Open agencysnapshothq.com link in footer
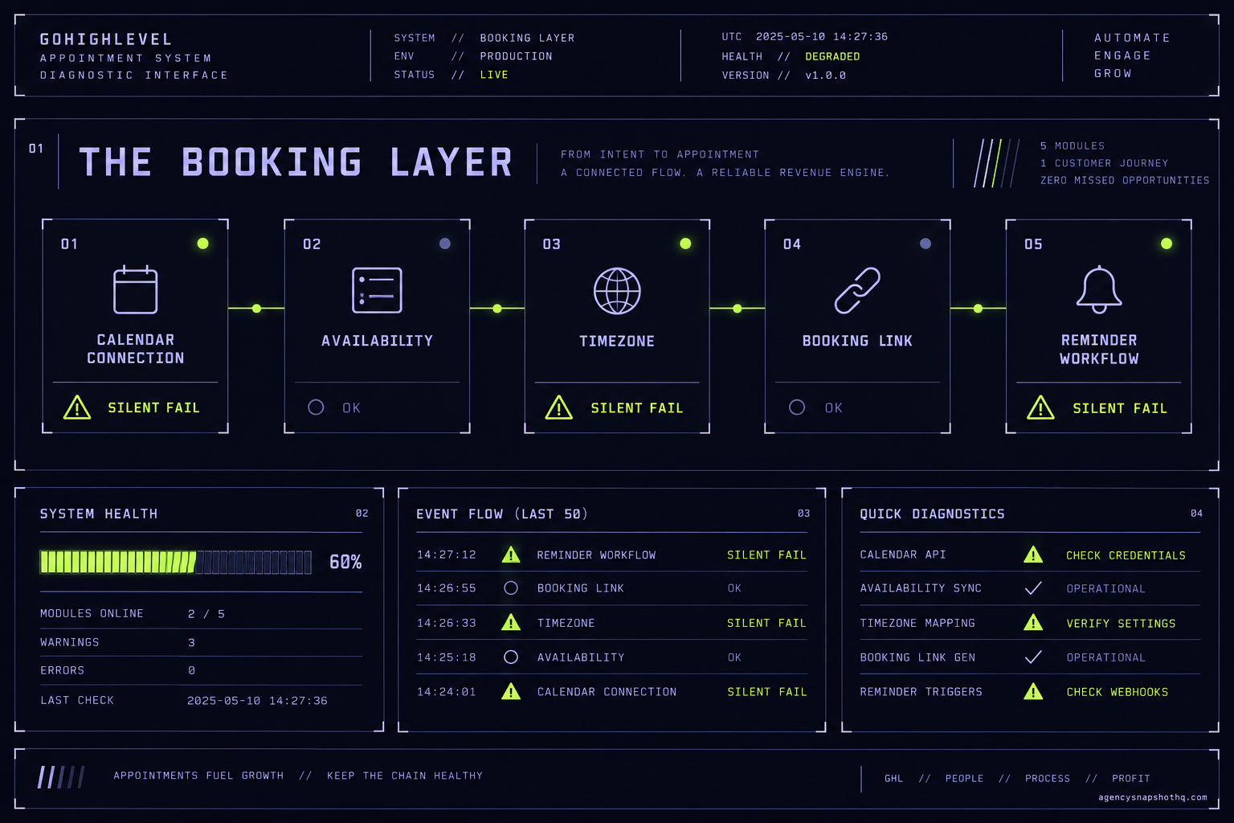1234x823 pixels. pyautogui.click(x=1153, y=797)
